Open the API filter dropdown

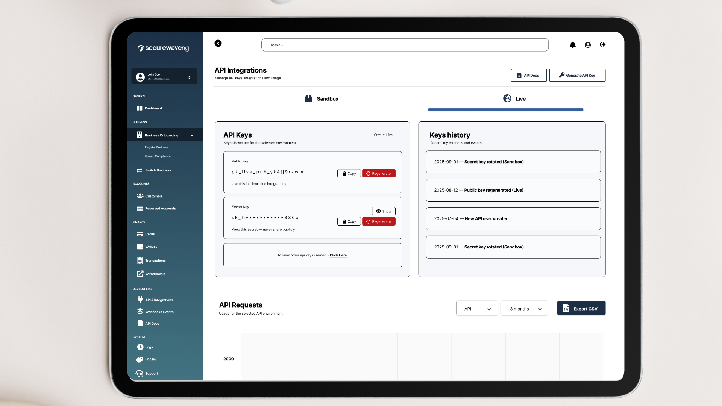[477, 309]
